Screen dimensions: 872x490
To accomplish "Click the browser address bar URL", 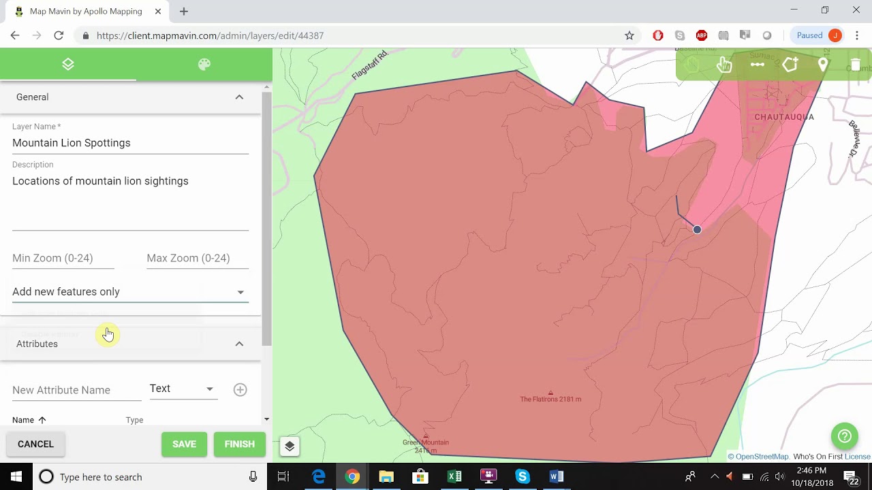I will 210,35.
